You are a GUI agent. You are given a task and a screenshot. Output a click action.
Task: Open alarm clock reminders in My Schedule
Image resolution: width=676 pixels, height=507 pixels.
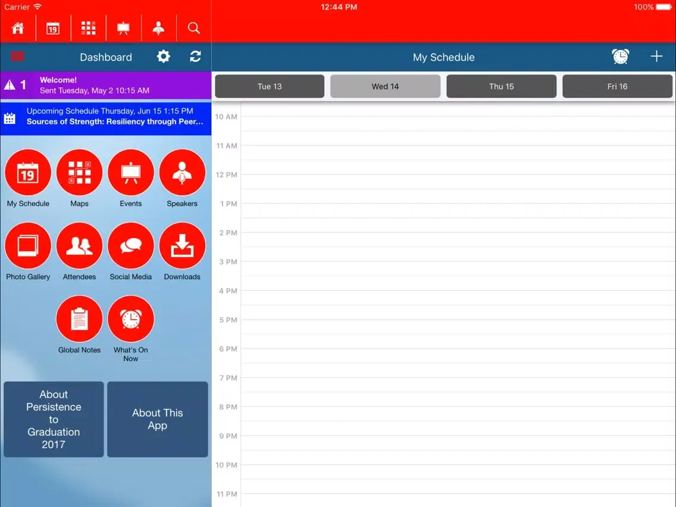coord(621,57)
